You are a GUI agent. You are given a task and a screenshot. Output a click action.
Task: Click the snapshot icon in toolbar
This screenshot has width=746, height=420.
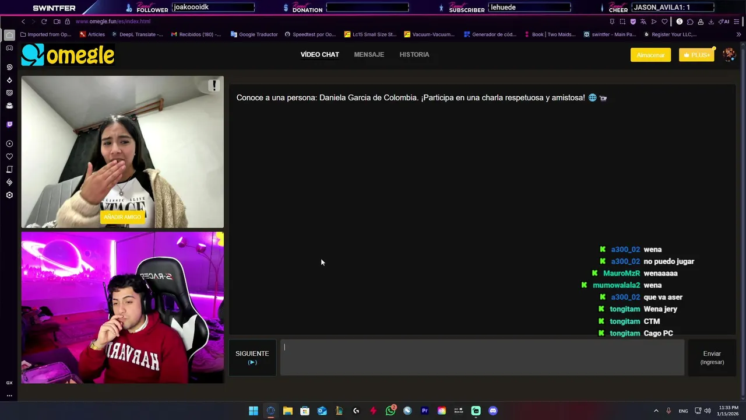[x=622, y=22]
